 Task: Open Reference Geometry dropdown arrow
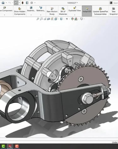[41, 15]
